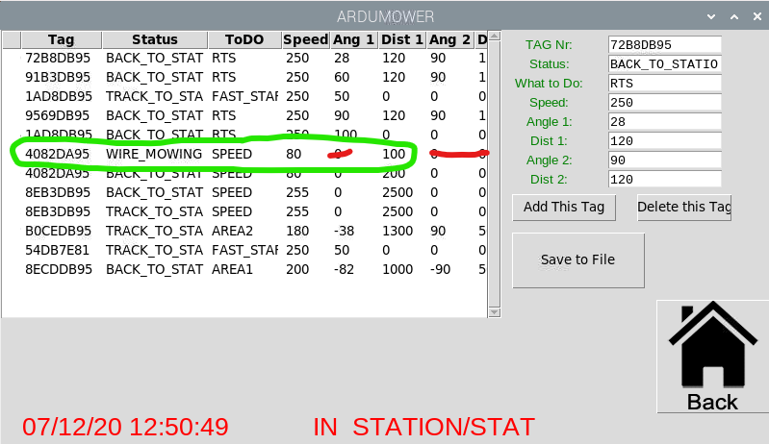Click the 60 Ang 1 cell

342,77
